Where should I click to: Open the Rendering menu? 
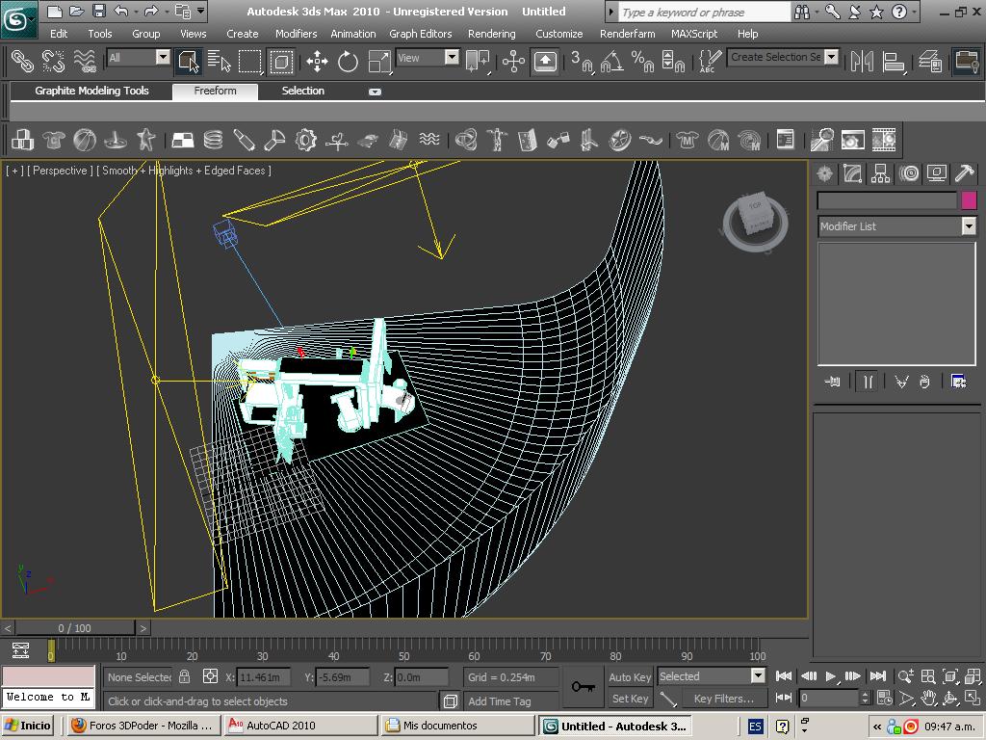click(491, 34)
